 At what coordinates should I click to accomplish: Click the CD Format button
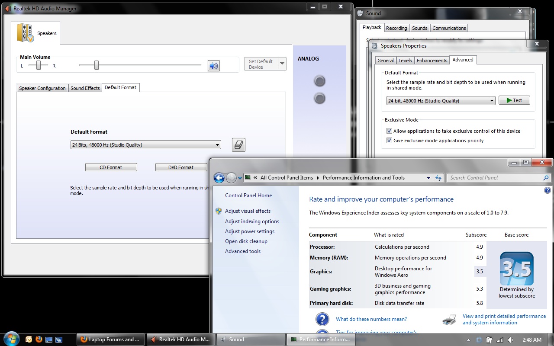[x=111, y=167]
